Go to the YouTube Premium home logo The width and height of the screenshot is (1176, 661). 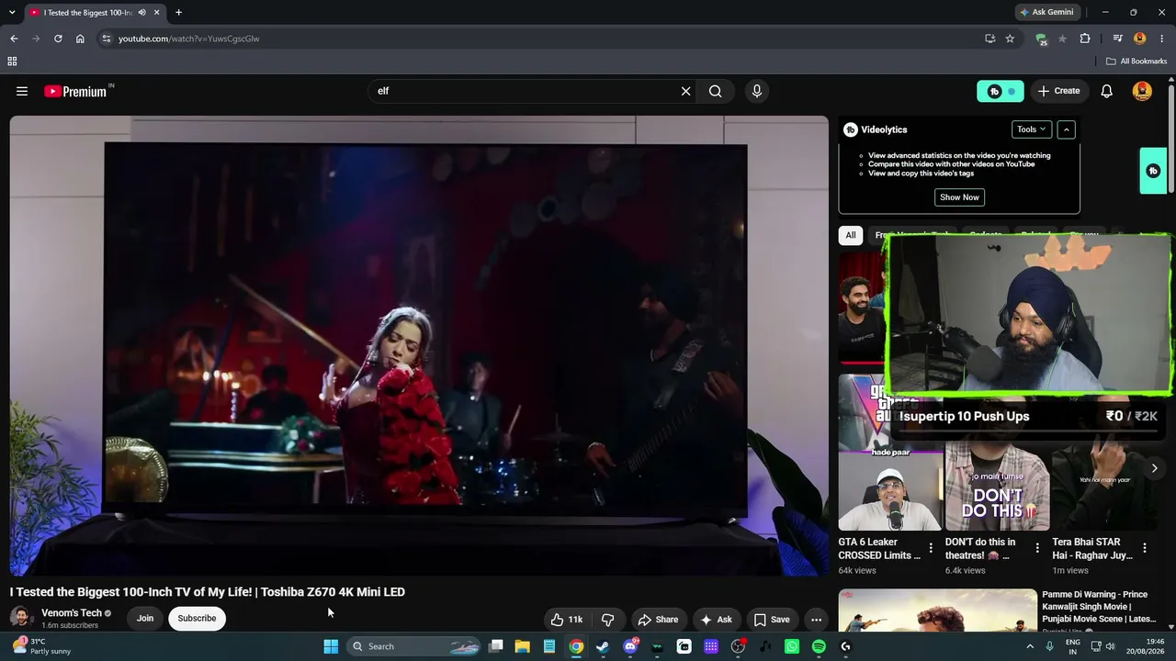76,91
